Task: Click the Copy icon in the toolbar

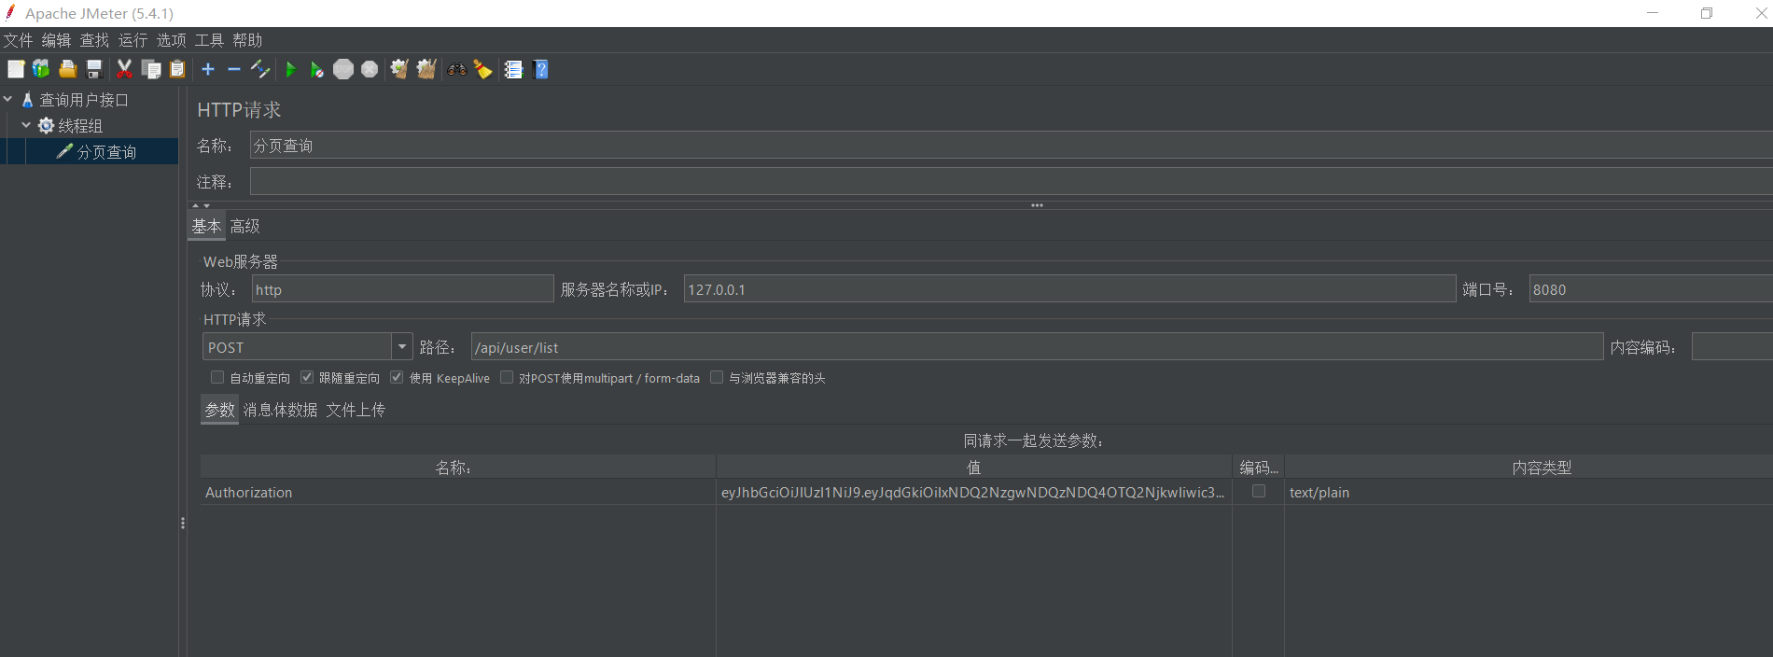Action: pyautogui.click(x=150, y=69)
